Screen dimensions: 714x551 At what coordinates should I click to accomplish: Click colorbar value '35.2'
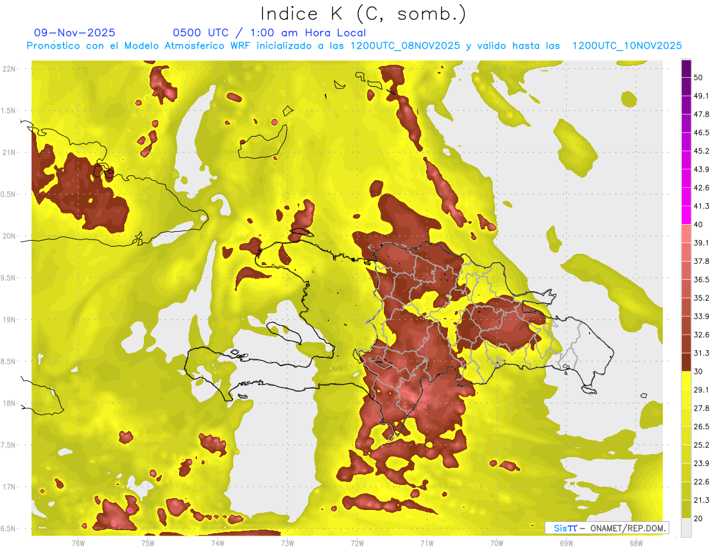pyautogui.click(x=701, y=298)
